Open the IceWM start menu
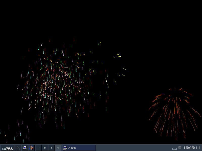The height and width of the screenshot is (151, 202). pyautogui.click(x=7, y=148)
